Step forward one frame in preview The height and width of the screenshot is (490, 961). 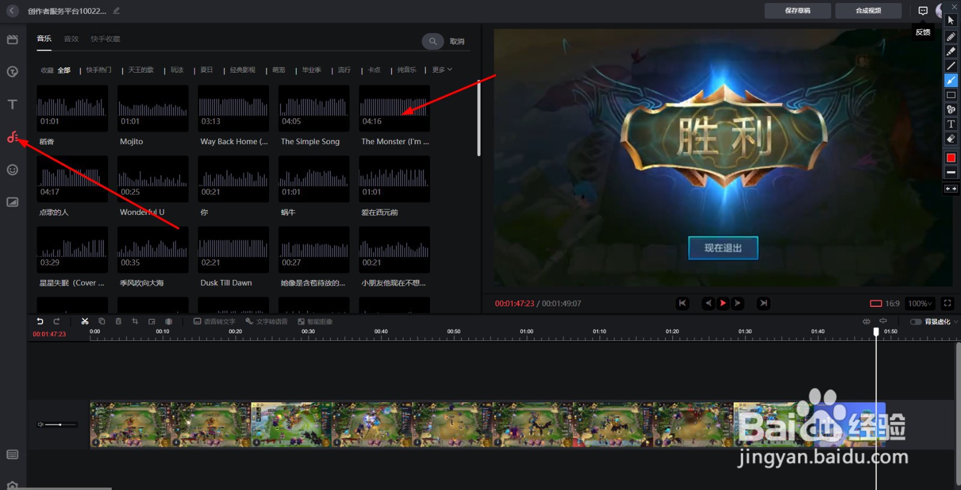pos(738,303)
